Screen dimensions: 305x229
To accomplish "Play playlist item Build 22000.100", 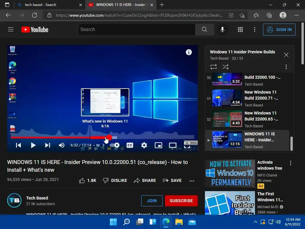I will 247,80.
